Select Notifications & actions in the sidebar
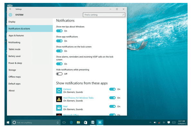 (30, 29)
